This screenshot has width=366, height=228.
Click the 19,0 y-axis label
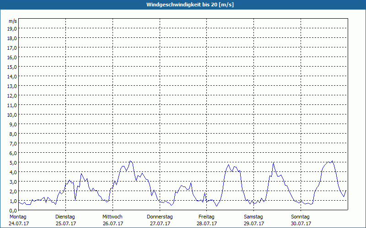point(12,29)
